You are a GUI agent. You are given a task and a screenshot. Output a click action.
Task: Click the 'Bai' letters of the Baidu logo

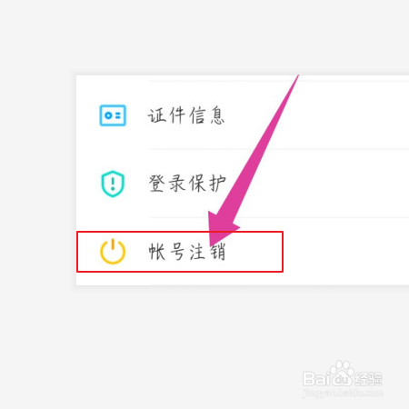coord(315,379)
